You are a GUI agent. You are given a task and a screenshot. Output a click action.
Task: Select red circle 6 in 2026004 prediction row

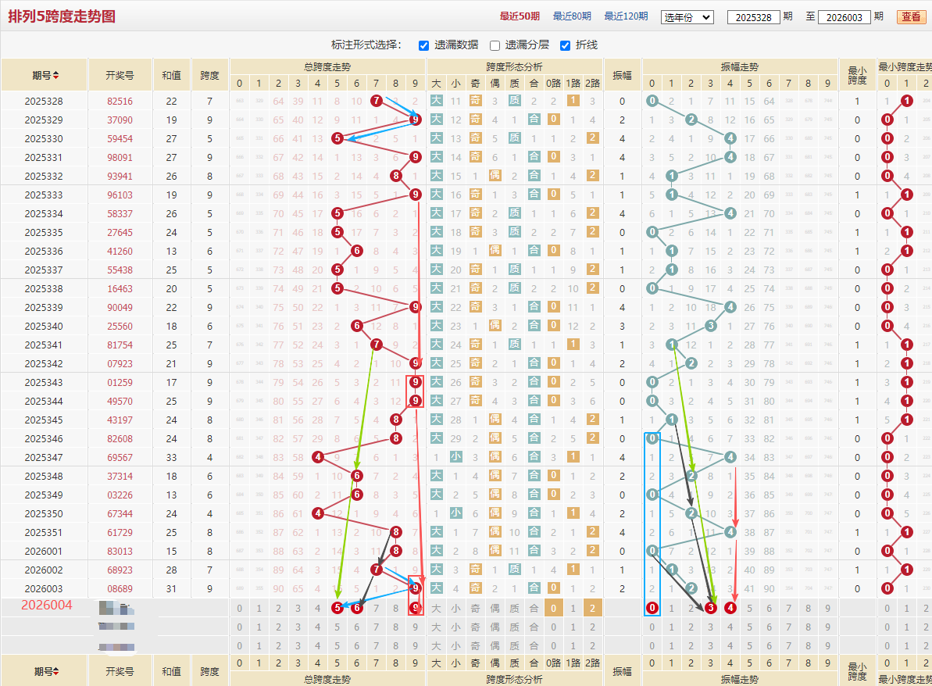click(357, 608)
